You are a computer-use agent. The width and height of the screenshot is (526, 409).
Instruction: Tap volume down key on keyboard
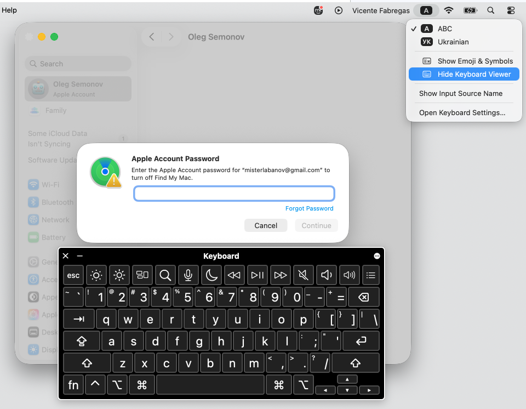(x=327, y=275)
